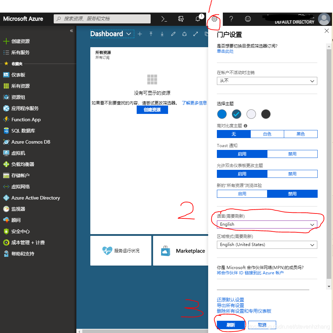Screen dimensions: 333x333
Task: Click the 将合作伙伴 ID 链接到此 Azure 帐户 link
Action: coord(250,273)
